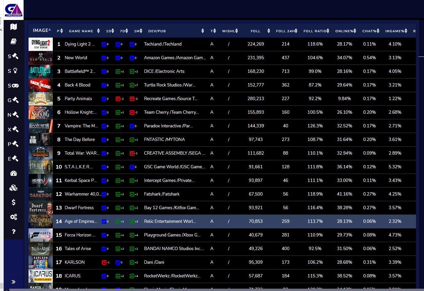
Task: Sort by T column header
Action: click(x=213, y=31)
